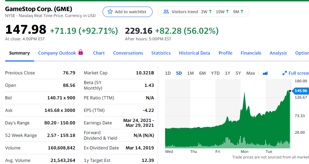Viewport: 309px width, 164px height.
Task: Click the EPS (TTM) value -4.22
Action: click(x=148, y=110)
